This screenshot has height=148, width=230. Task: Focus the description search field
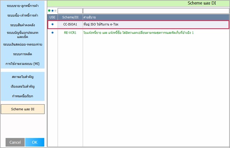click(156, 11)
